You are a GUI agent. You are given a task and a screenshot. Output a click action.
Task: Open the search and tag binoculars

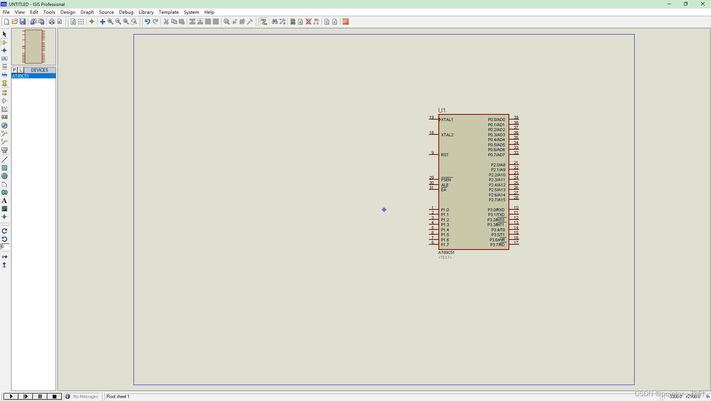pos(274,22)
